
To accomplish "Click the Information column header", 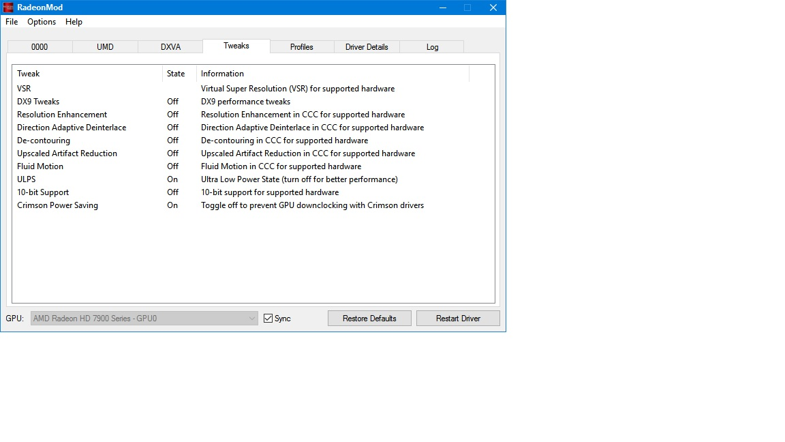I will [333, 73].
